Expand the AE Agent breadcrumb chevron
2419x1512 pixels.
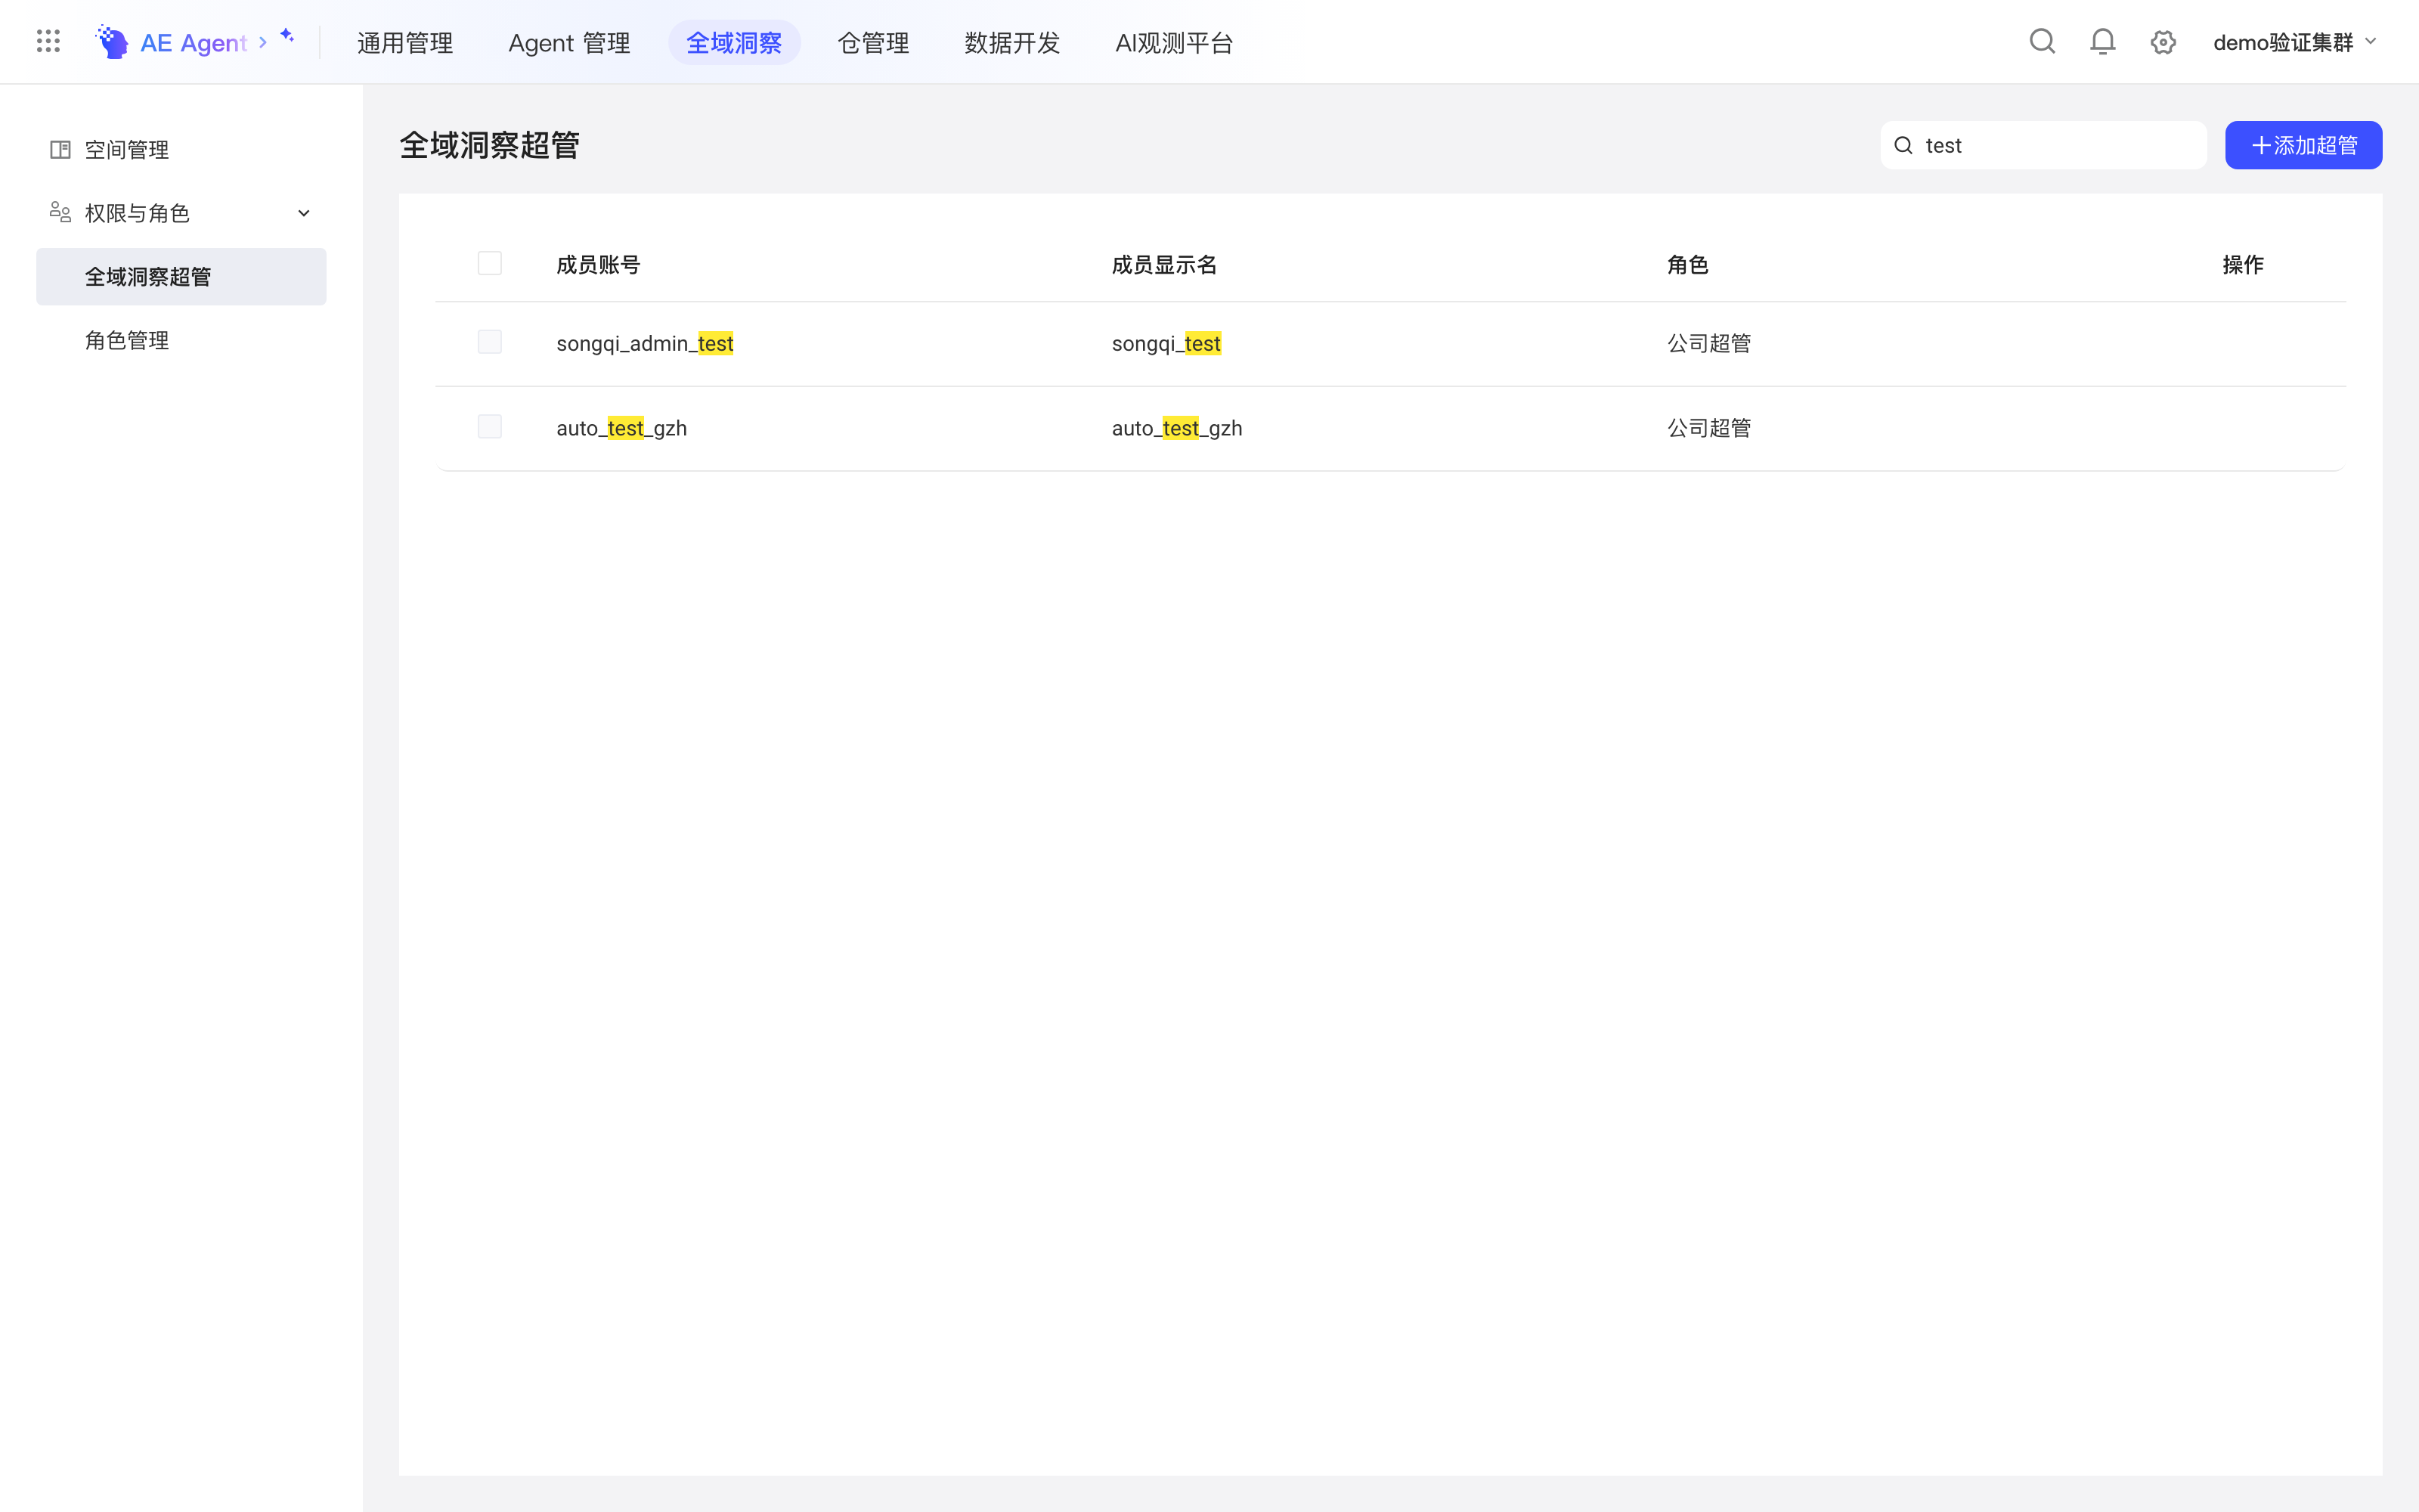click(263, 42)
